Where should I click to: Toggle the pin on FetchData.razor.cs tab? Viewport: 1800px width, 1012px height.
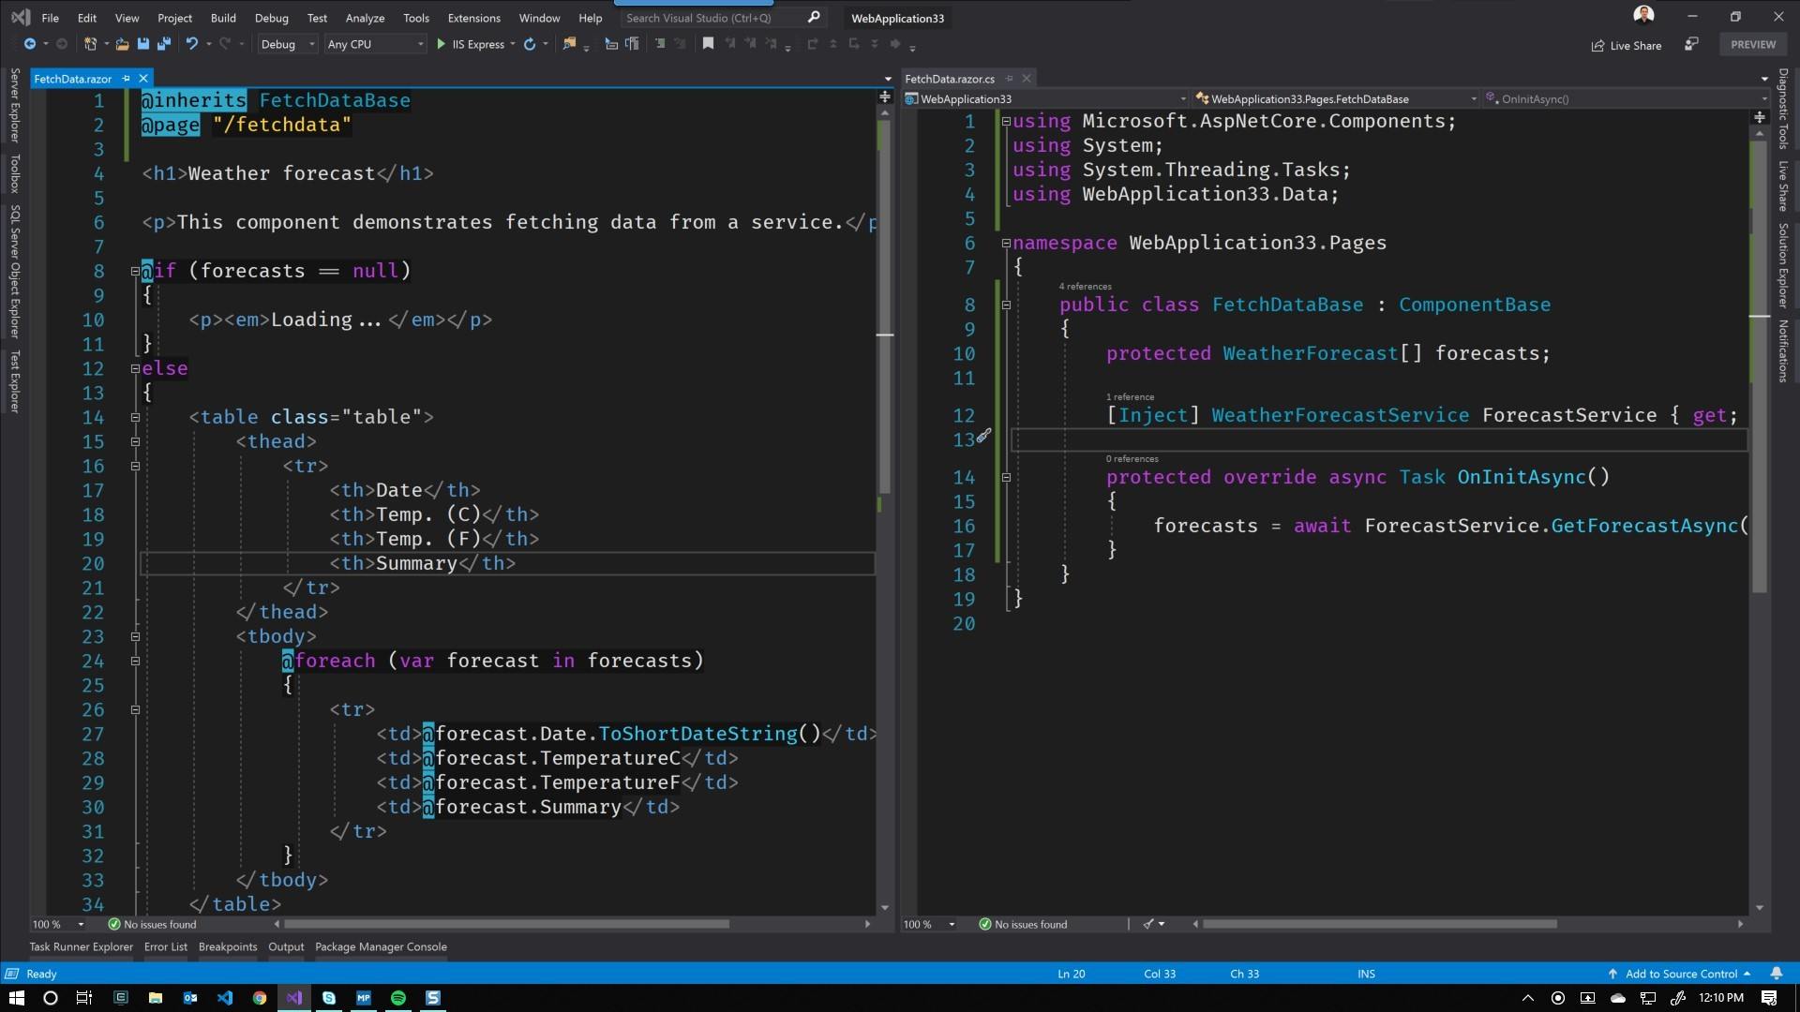(1010, 79)
